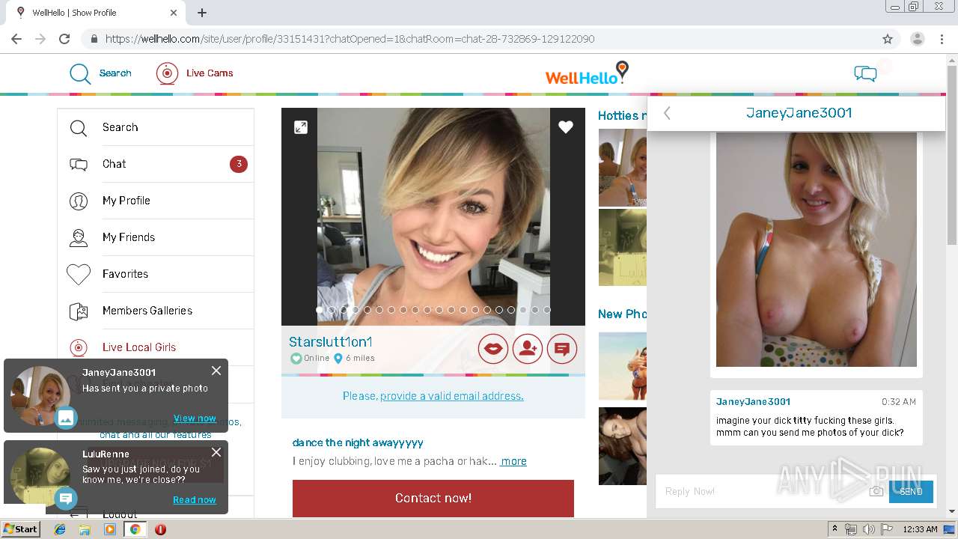Click the message bubble icon beside add friend
The image size is (958, 539).
click(562, 348)
